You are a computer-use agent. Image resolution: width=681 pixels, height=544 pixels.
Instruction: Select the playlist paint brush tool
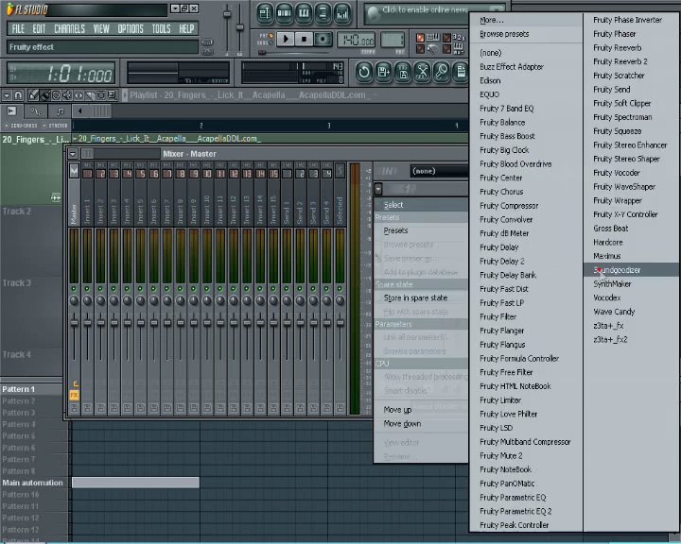pyautogui.click(x=44, y=95)
